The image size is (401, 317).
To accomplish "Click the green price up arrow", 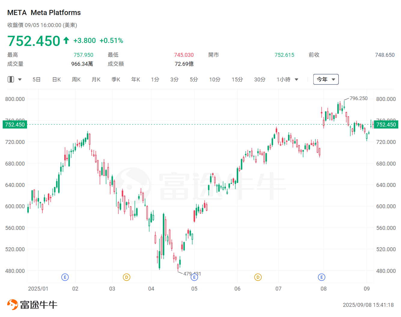I will click(x=66, y=40).
